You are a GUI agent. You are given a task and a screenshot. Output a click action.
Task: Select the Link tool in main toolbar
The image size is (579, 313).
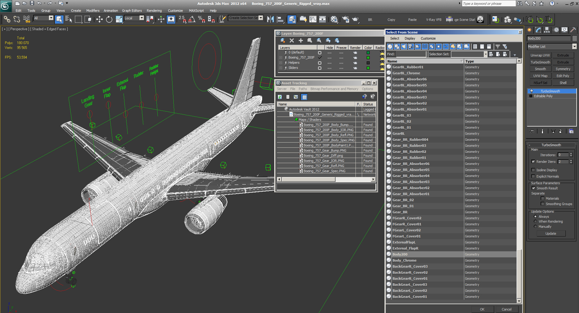click(x=7, y=19)
